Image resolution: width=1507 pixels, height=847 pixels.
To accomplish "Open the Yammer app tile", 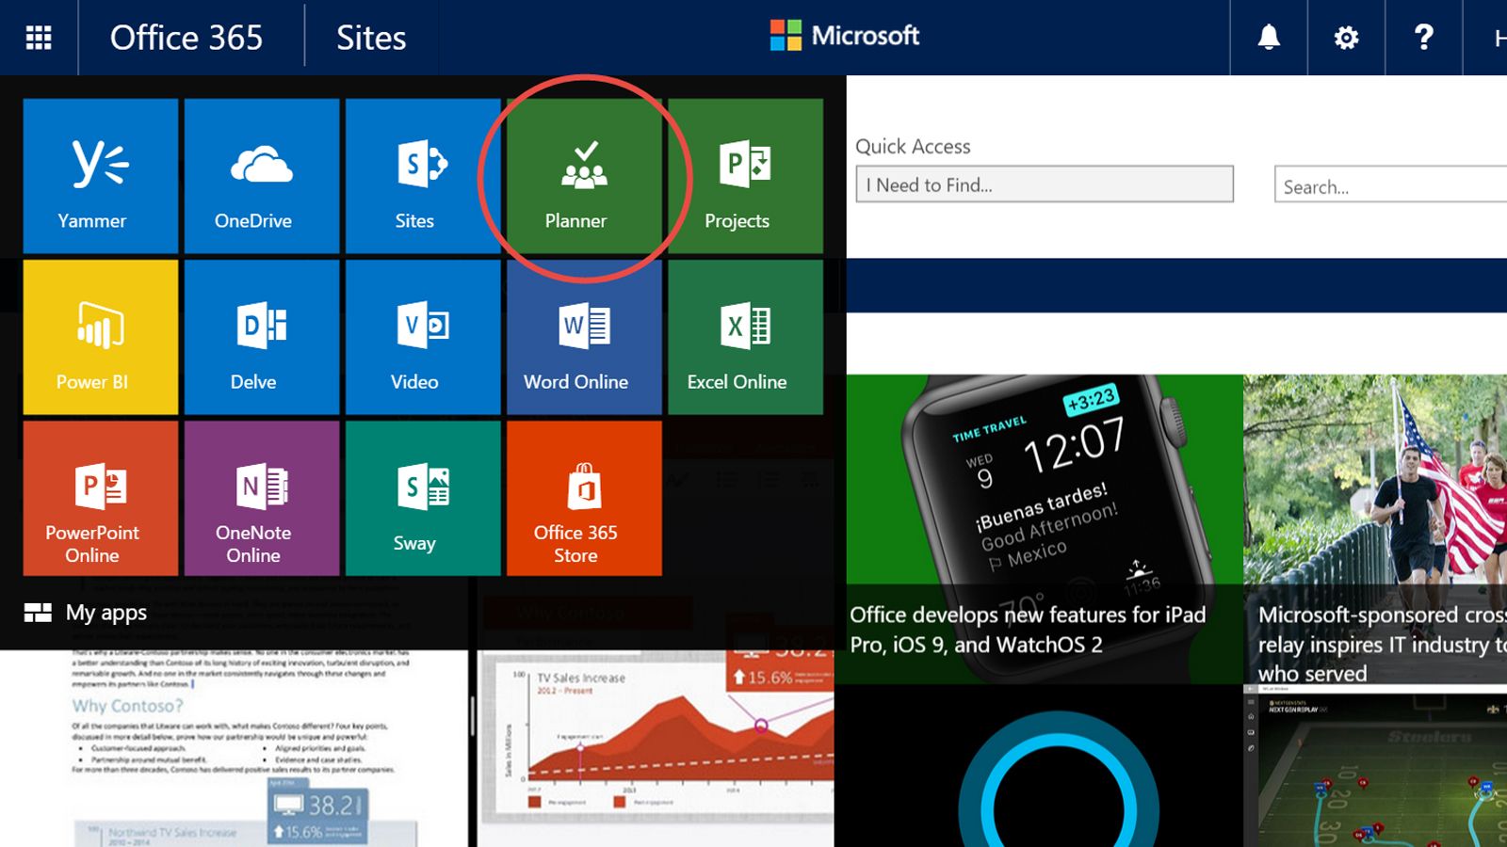I will [x=101, y=176].
